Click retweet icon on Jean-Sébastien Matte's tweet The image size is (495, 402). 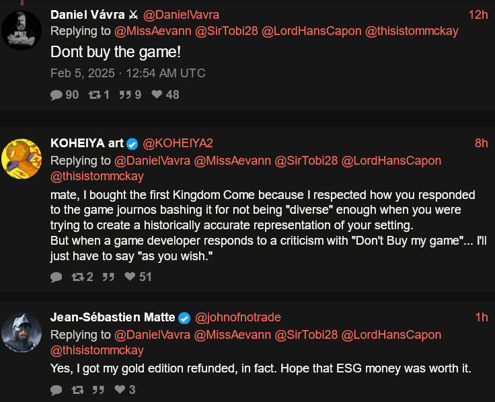[x=77, y=390]
